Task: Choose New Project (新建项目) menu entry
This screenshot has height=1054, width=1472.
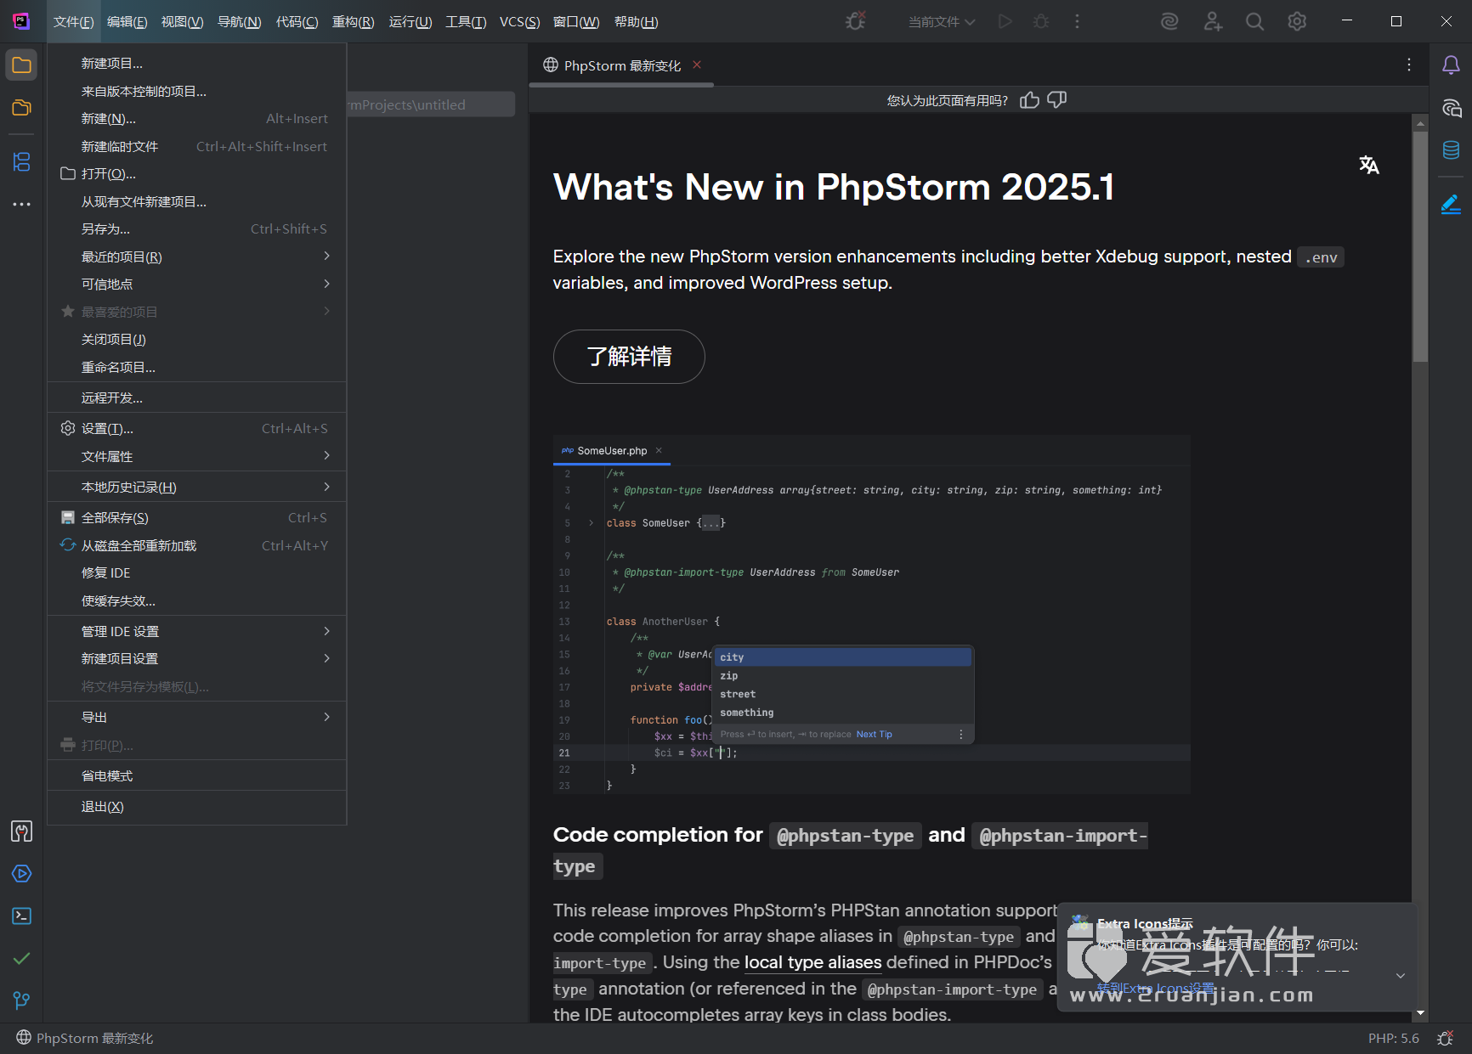Action: (x=196, y=63)
